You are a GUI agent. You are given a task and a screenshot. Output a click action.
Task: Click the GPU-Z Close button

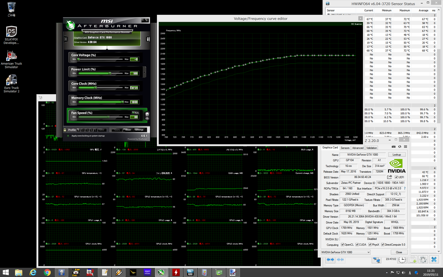pyautogui.click(x=399, y=252)
